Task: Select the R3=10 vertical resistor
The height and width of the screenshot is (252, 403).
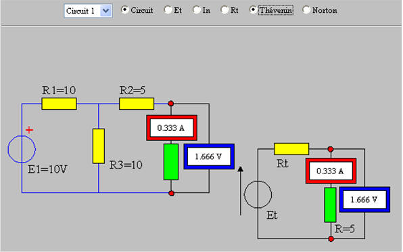Action: (99, 146)
